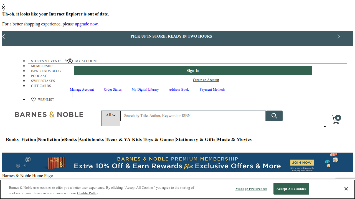Viewport: 355px width, 199px height.
Task: Click the green Sign In button
Action: click(x=193, y=71)
